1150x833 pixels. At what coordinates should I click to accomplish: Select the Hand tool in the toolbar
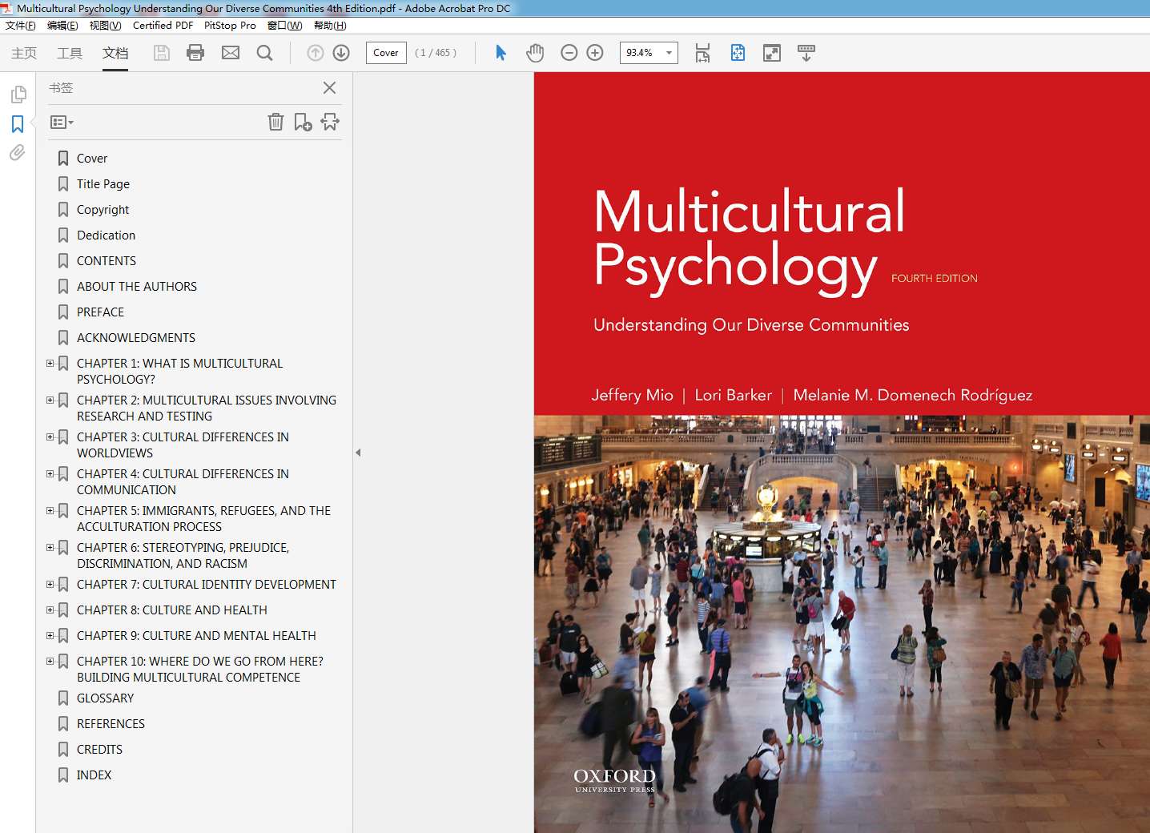pos(534,53)
